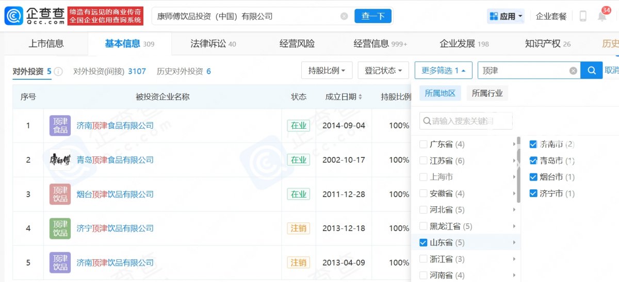
Task: Open 烟台顶津饮品有限公司 company link
Action: tap(115, 194)
